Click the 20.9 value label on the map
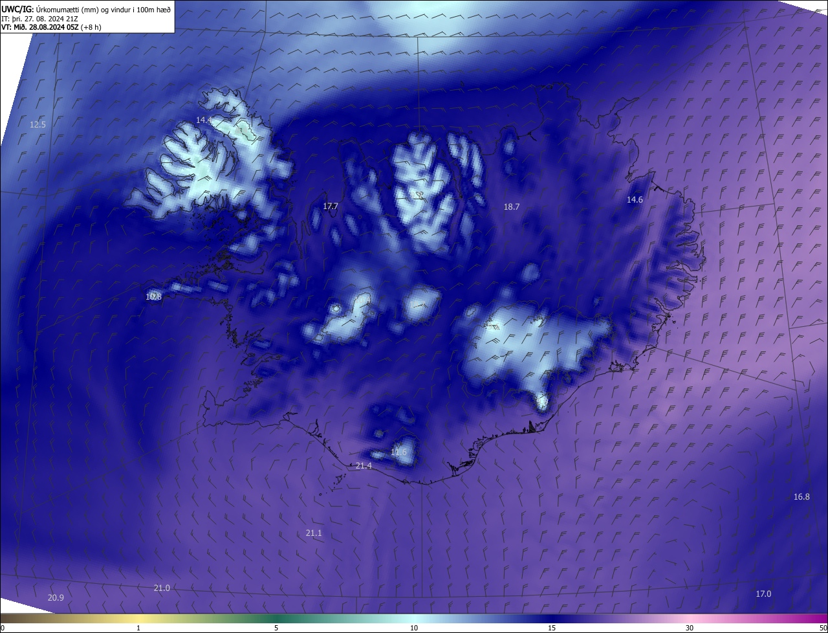Viewport: 828px width, 633px height. point(56,597)
